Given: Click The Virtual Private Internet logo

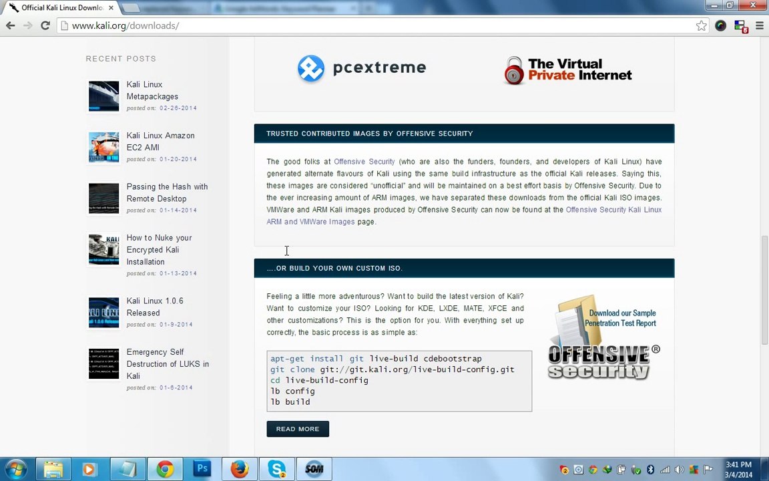Looking at the screenshot, I should pyautogui.click(x=567, y=70).
